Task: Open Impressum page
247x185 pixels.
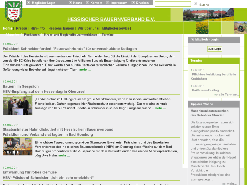Action: (x=119, y=3)
